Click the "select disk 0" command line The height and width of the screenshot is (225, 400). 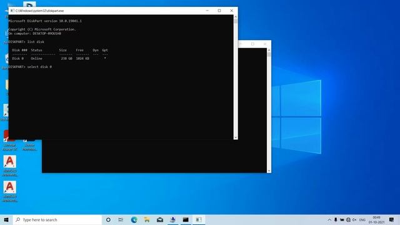pos(30,67)
